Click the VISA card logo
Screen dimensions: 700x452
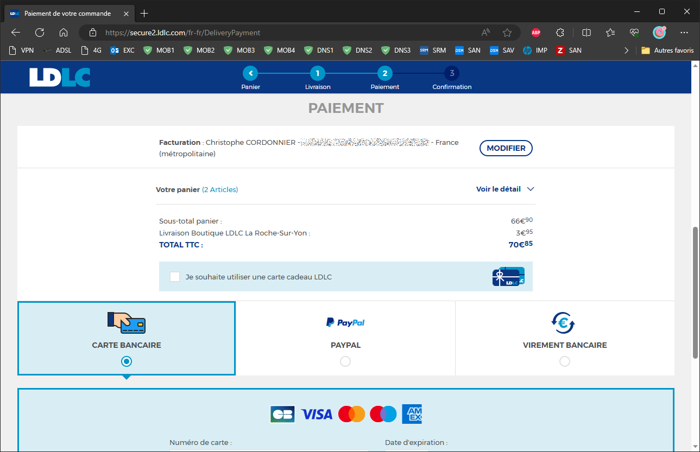pyautogui.click(x=317, y=415)
